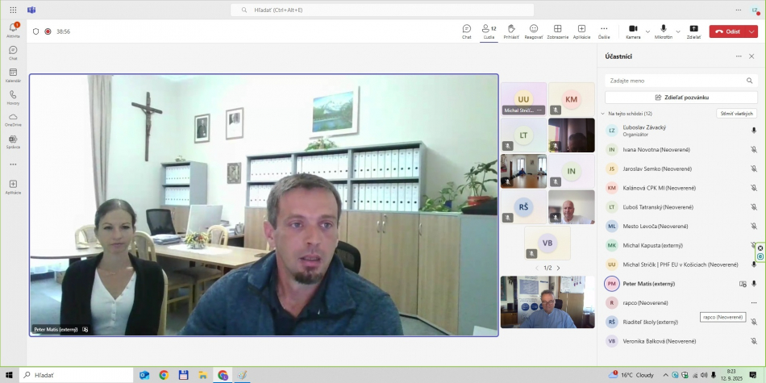
Task: Open the Reagovať reactions icon
Action: (x=534, y=31)
